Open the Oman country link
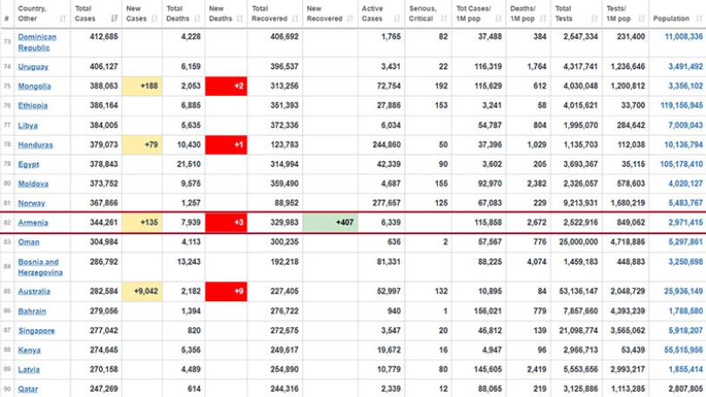 (x=29, y=242)
